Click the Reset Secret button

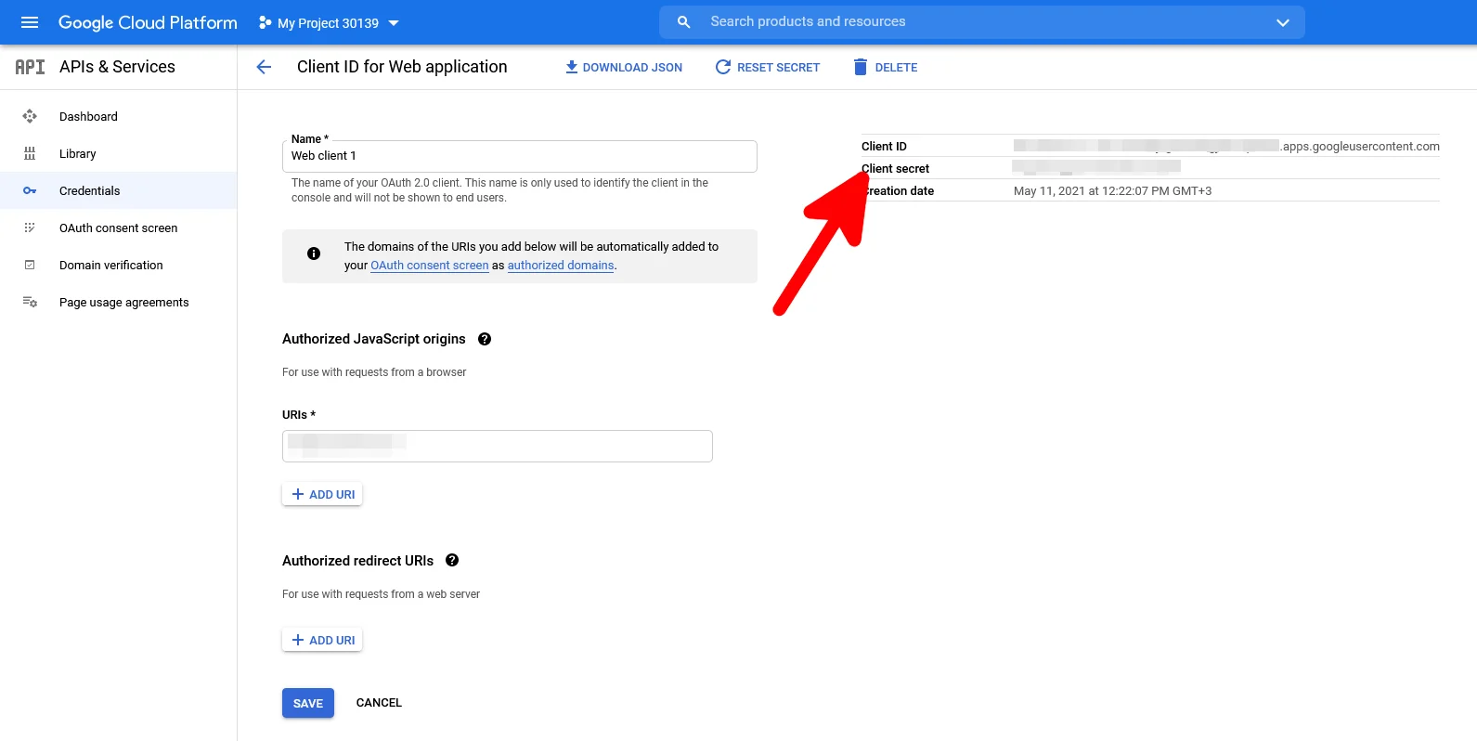[768, 68]
